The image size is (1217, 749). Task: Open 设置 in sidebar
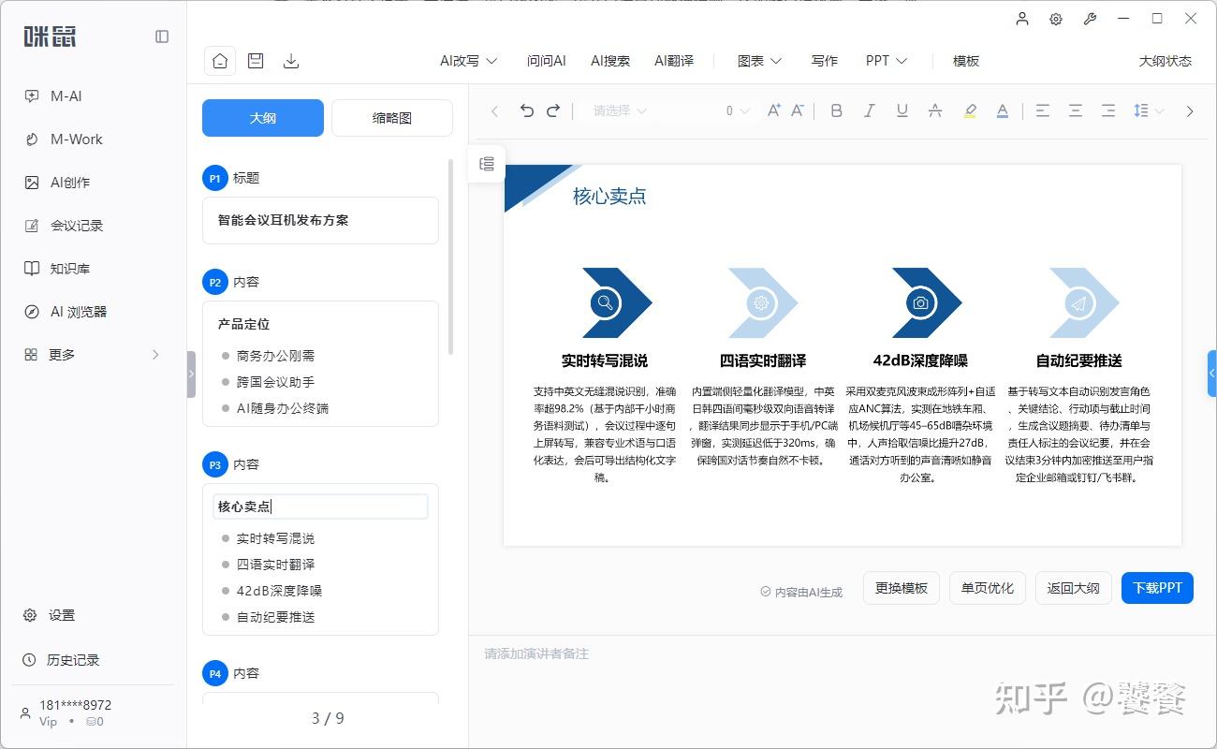click(x=49, y=615)
